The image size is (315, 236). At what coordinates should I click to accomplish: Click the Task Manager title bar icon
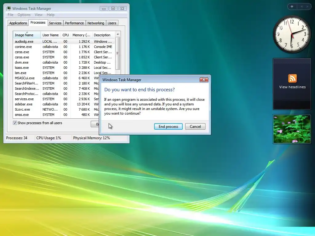pos(8,8)
